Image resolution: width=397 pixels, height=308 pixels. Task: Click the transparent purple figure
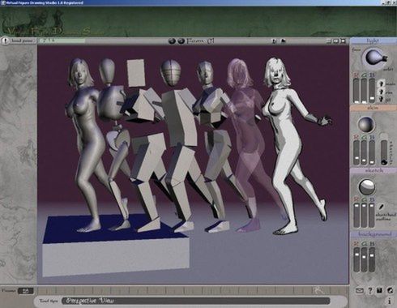click(x=249, y=146)
